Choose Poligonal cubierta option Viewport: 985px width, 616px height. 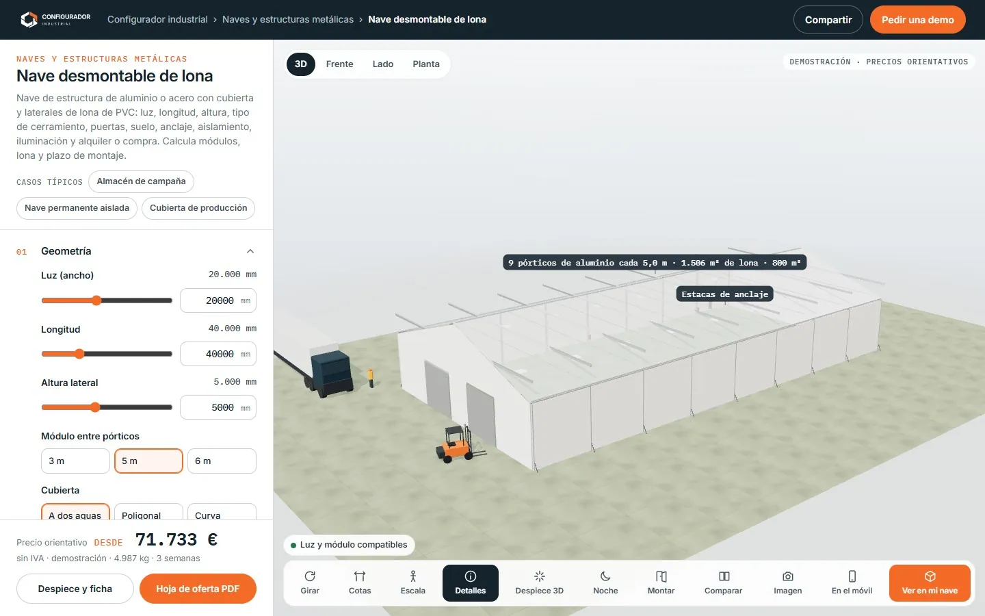[148, 511]
